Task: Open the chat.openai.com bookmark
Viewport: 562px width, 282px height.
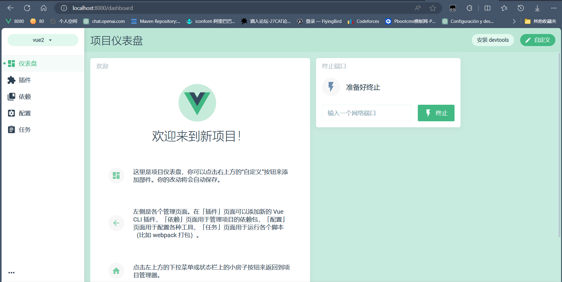Action: (104, 21)
